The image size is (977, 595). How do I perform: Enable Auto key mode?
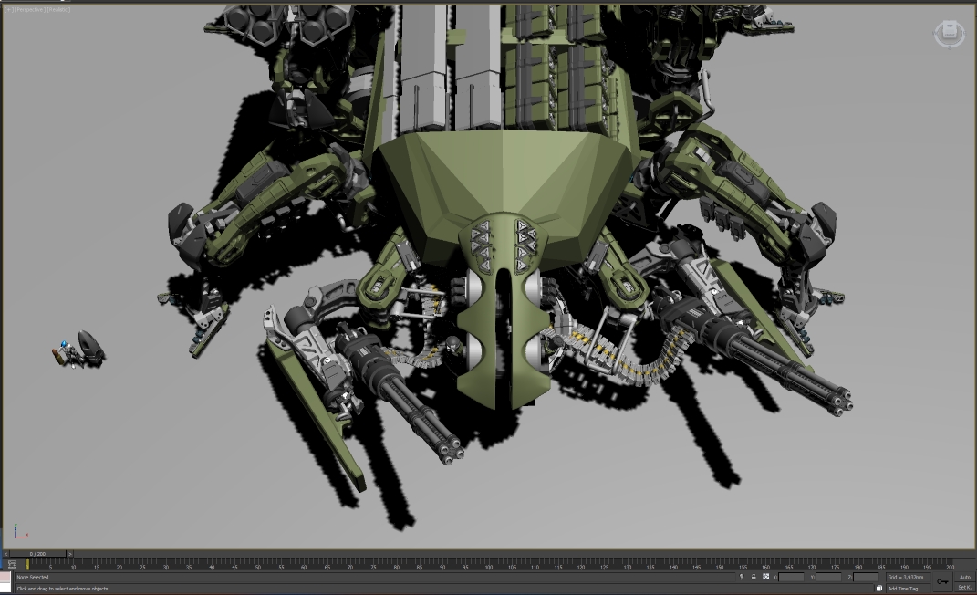964,577
